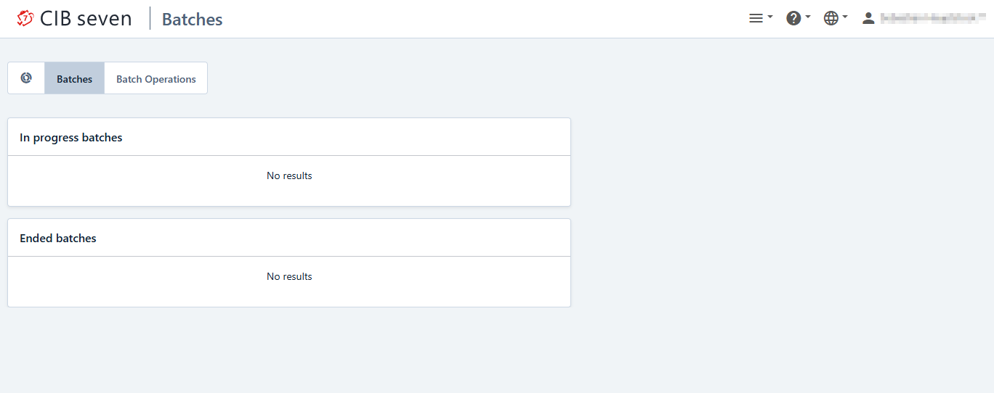Expand the caret beside the globe icon
Viewport: 994px width, 393px height.
[x=846, y=17]
